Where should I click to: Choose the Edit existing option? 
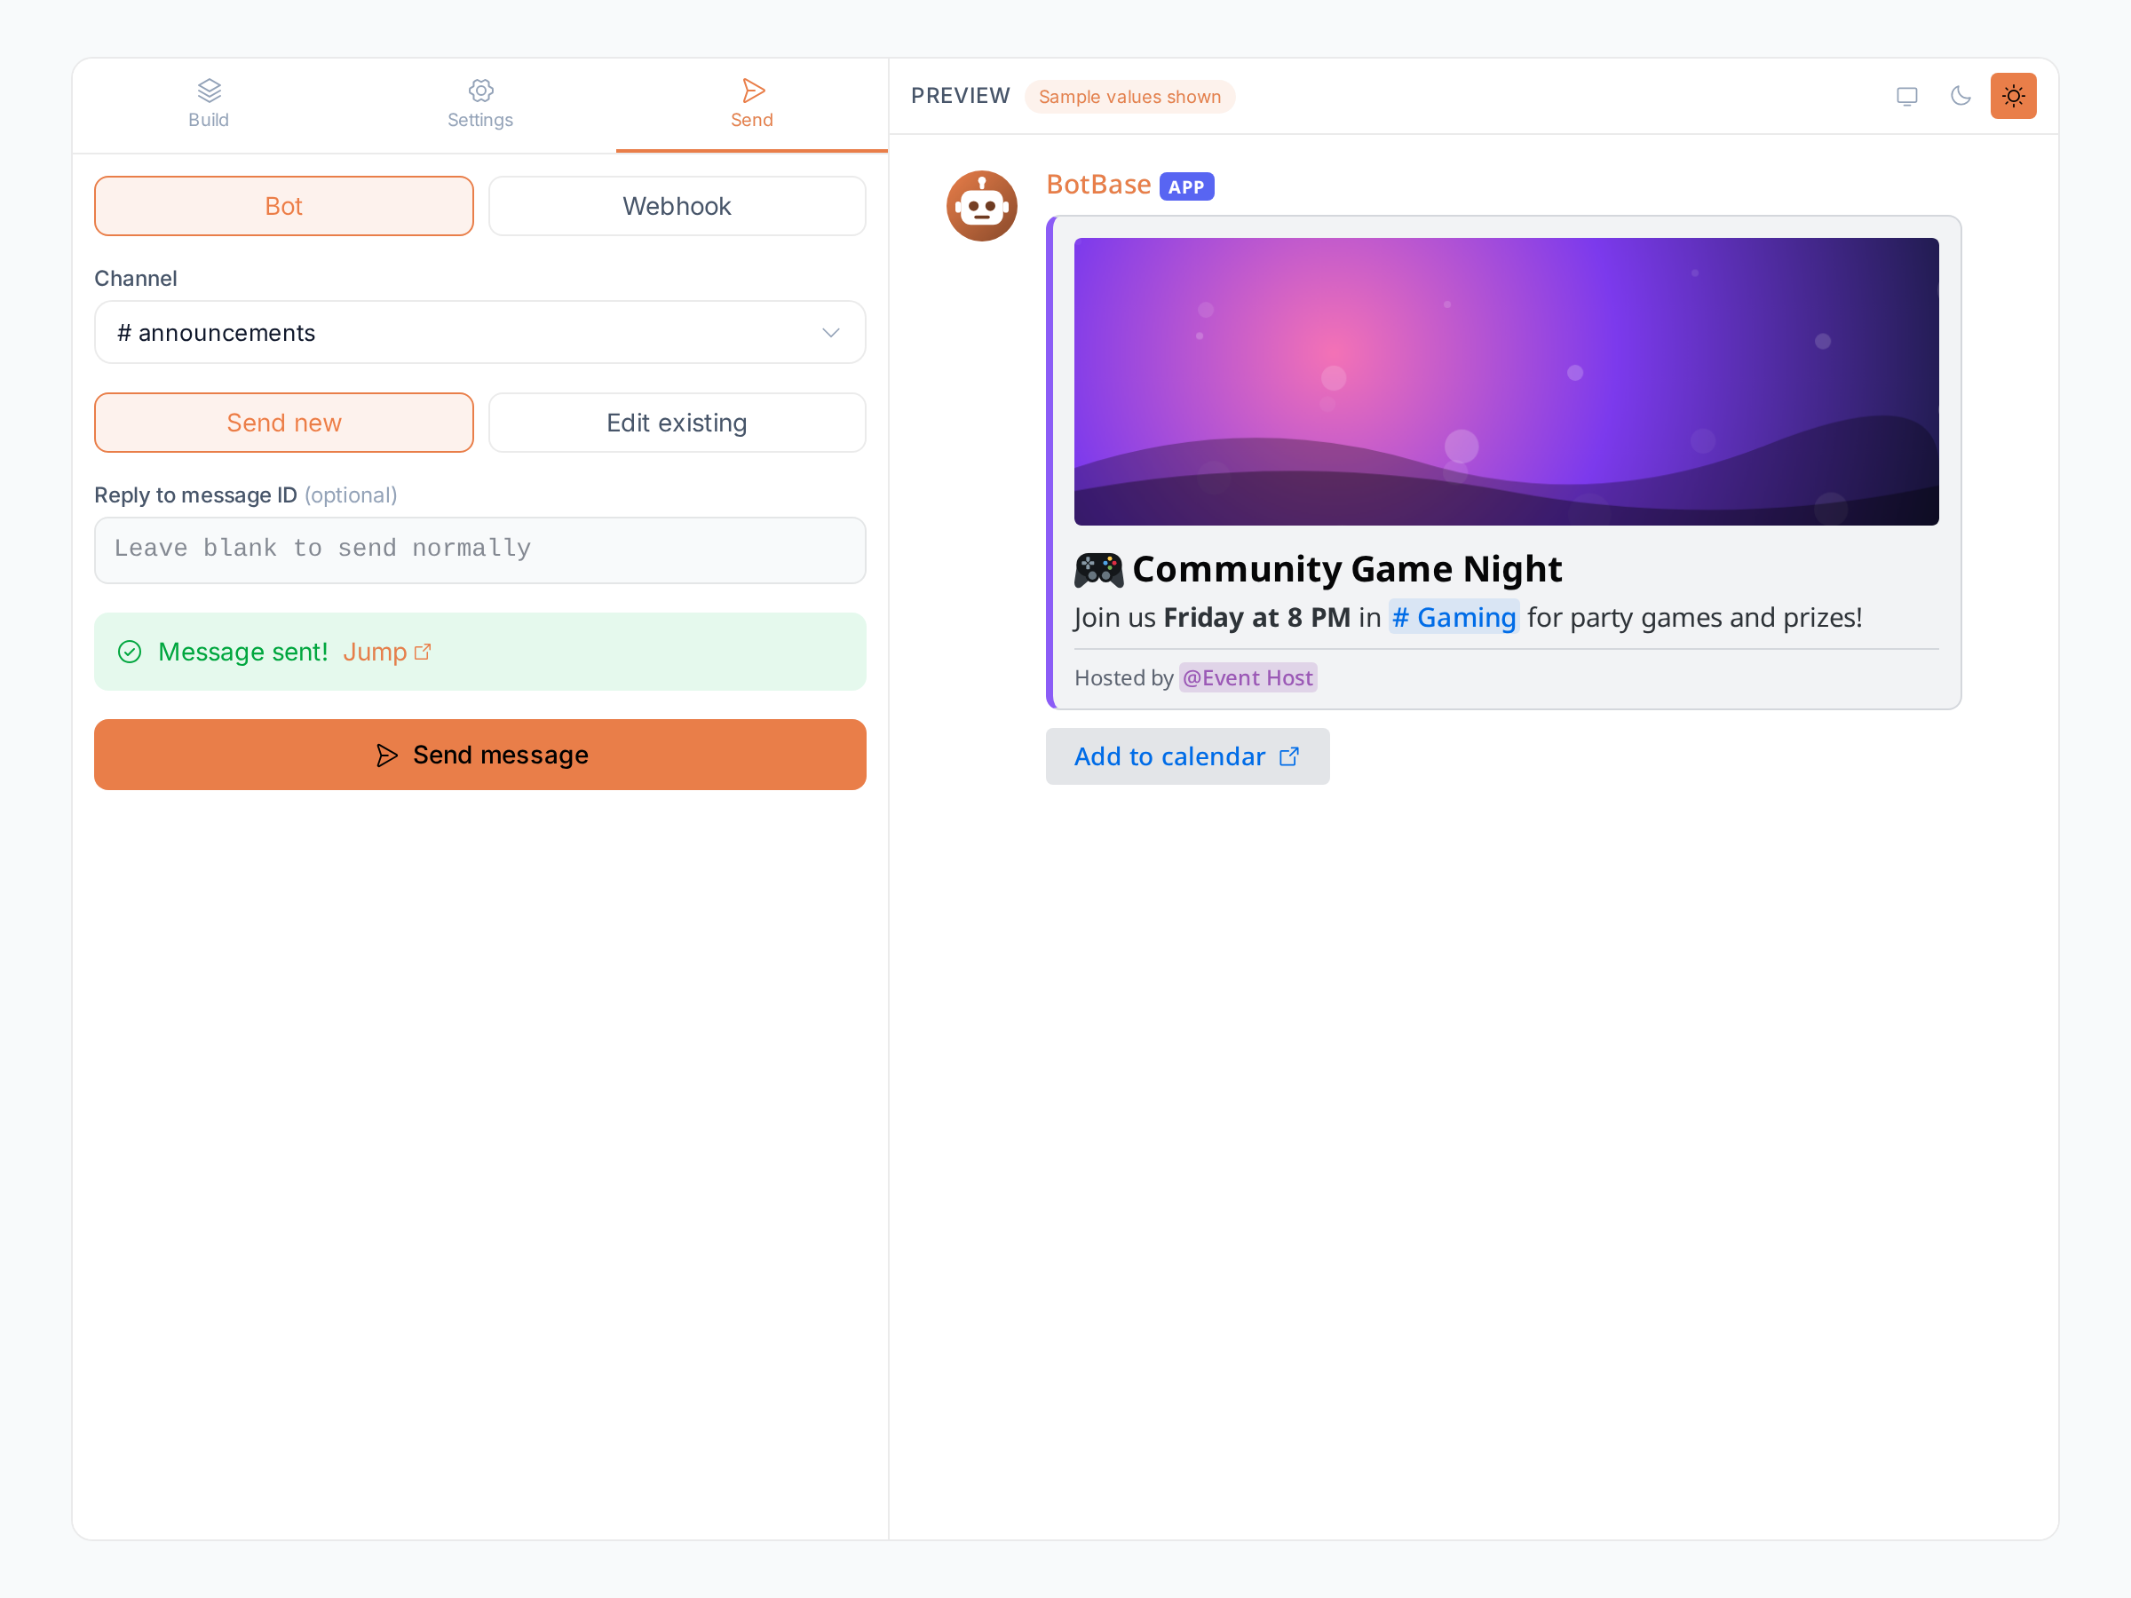[x=677, y=423]
